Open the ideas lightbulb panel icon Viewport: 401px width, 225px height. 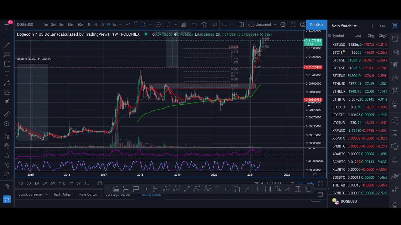pyautogui.click(x=395, y=104)
